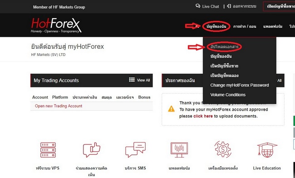
Task: Click the Platform column header
Action: [60, 97]
